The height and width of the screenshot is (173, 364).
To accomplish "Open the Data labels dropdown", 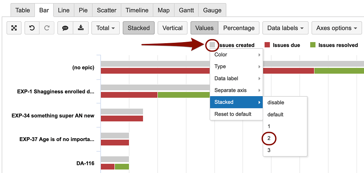I will pyautogui.click(x=285, y=28).
